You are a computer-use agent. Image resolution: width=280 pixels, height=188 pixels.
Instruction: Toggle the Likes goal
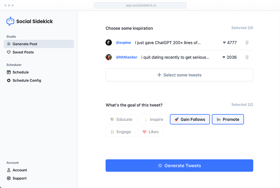150,132
